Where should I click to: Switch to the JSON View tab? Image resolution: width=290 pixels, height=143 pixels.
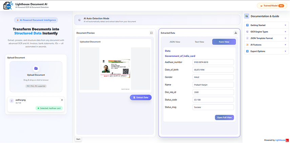pos(175,42)
